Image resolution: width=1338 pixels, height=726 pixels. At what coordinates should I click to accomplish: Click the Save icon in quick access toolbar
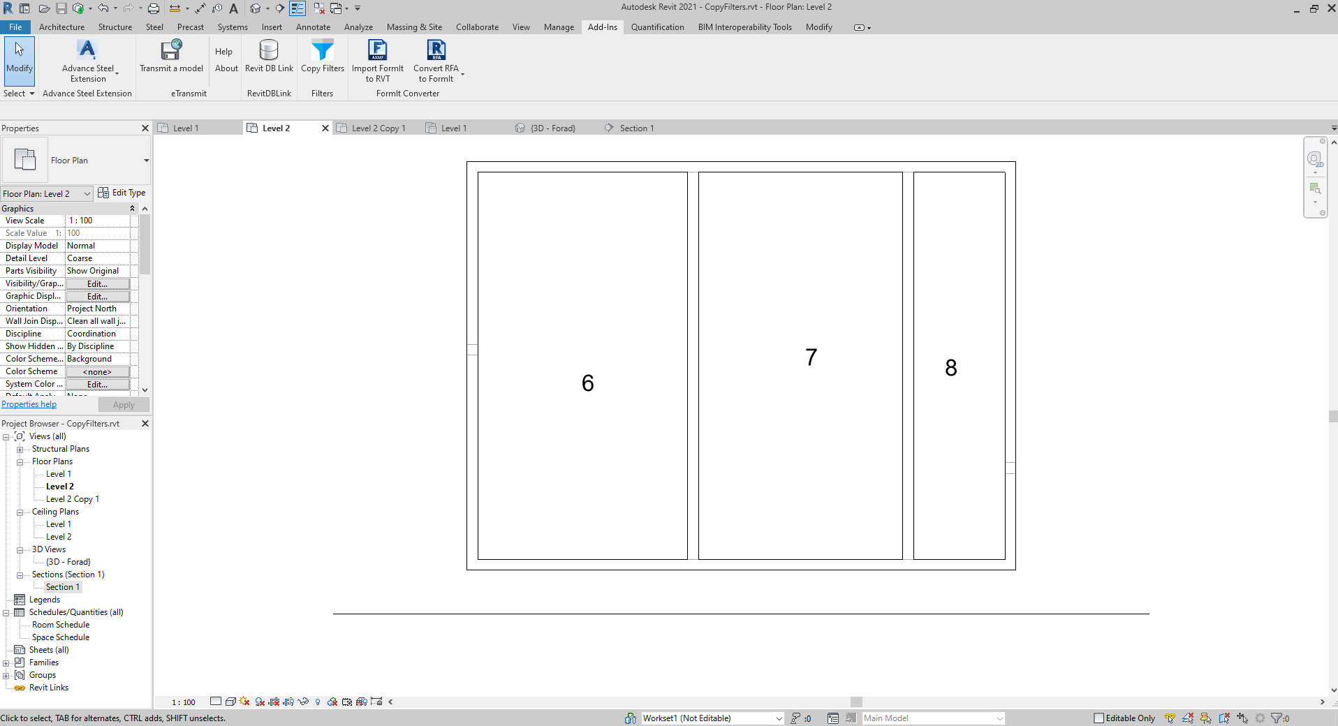coord(61,8)
